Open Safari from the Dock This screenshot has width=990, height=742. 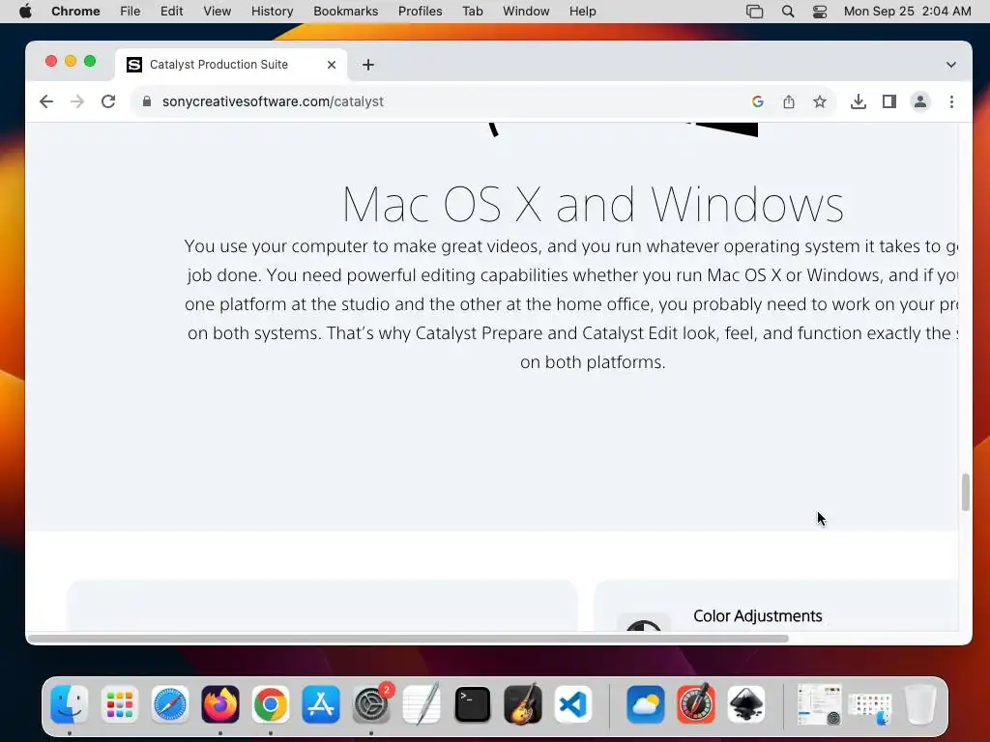coord(170,704)
